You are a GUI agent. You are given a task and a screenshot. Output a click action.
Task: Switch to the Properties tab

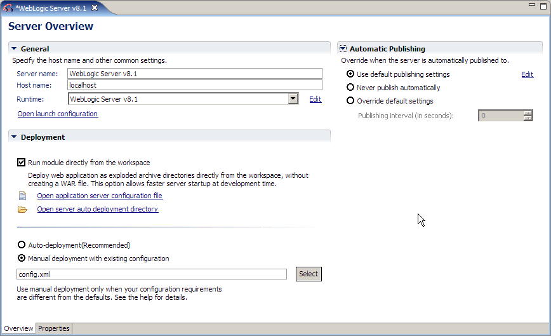pyautogui.click(x=54, y=328)
